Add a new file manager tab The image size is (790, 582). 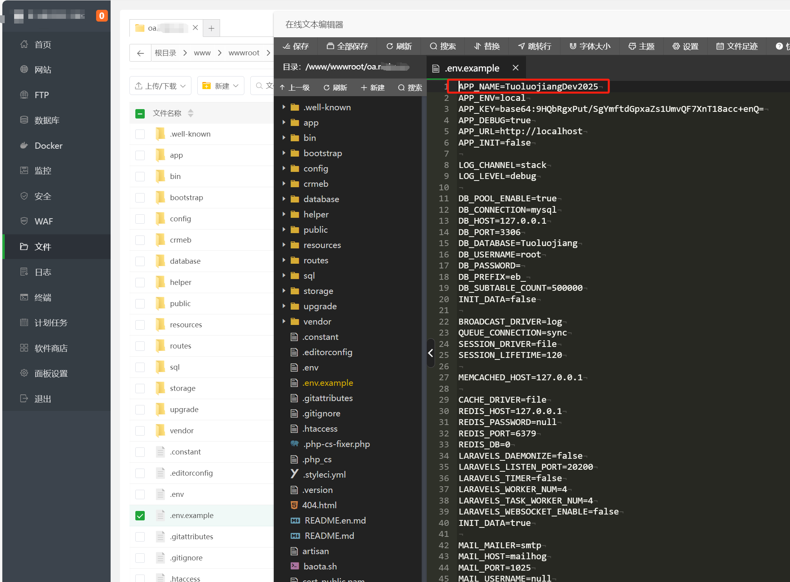click(211, 28)
